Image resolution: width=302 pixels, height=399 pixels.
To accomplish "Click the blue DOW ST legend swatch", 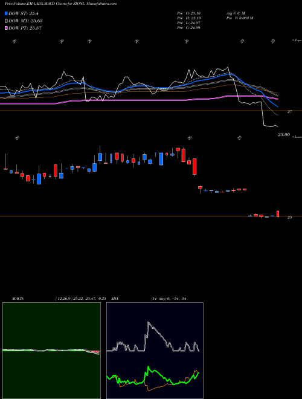I will pos(6,13).
